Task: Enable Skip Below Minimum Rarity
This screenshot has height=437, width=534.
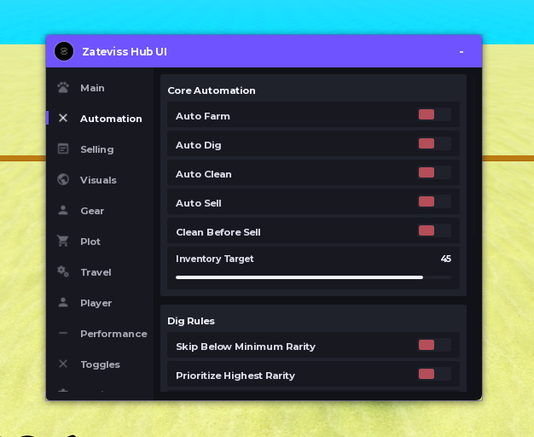Action: coord(434,345)
